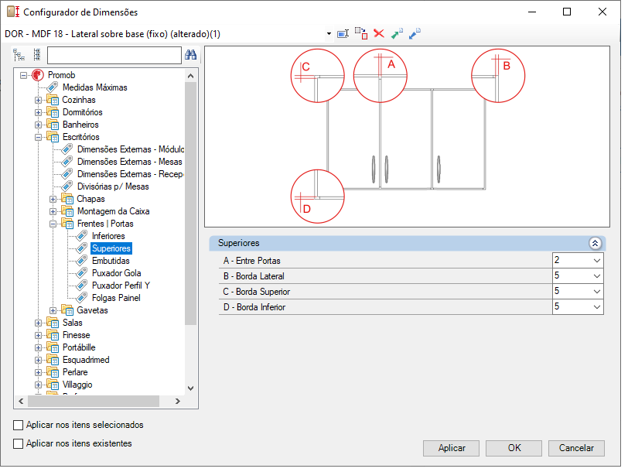
Task: Select Puxador Gola in the tree
Action: [x=116, y=273]
